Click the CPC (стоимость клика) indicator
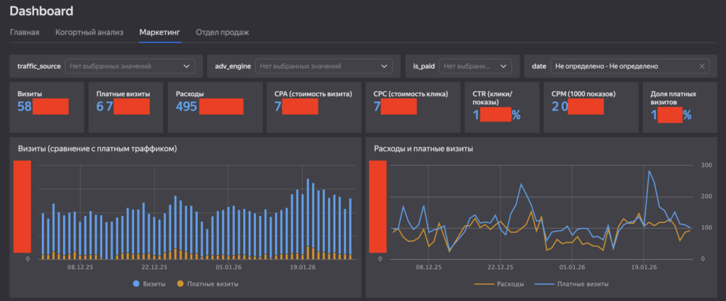Screen dimensions: 726x301 pyautogui.click(x=411, y=106)
